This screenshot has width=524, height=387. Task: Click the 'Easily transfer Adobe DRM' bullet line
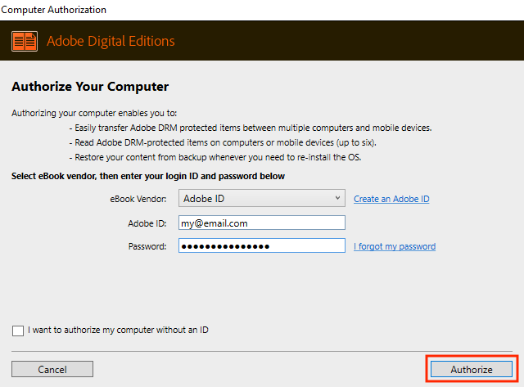(250, 128)
